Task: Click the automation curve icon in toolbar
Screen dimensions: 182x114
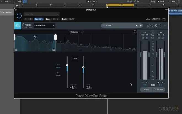Action: coord(15,1)
